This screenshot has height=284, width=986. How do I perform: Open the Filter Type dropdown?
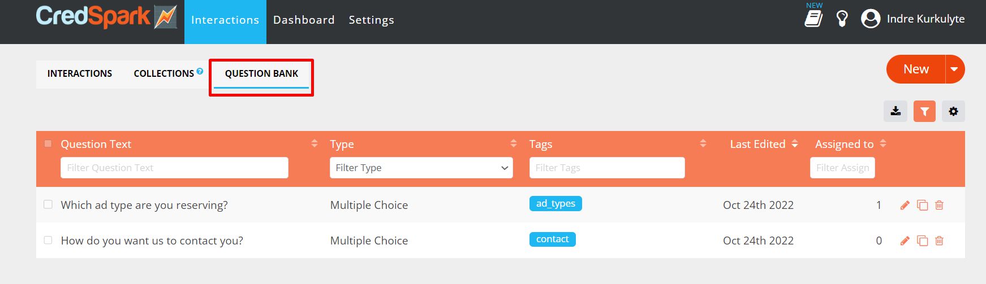pos(421,168)
